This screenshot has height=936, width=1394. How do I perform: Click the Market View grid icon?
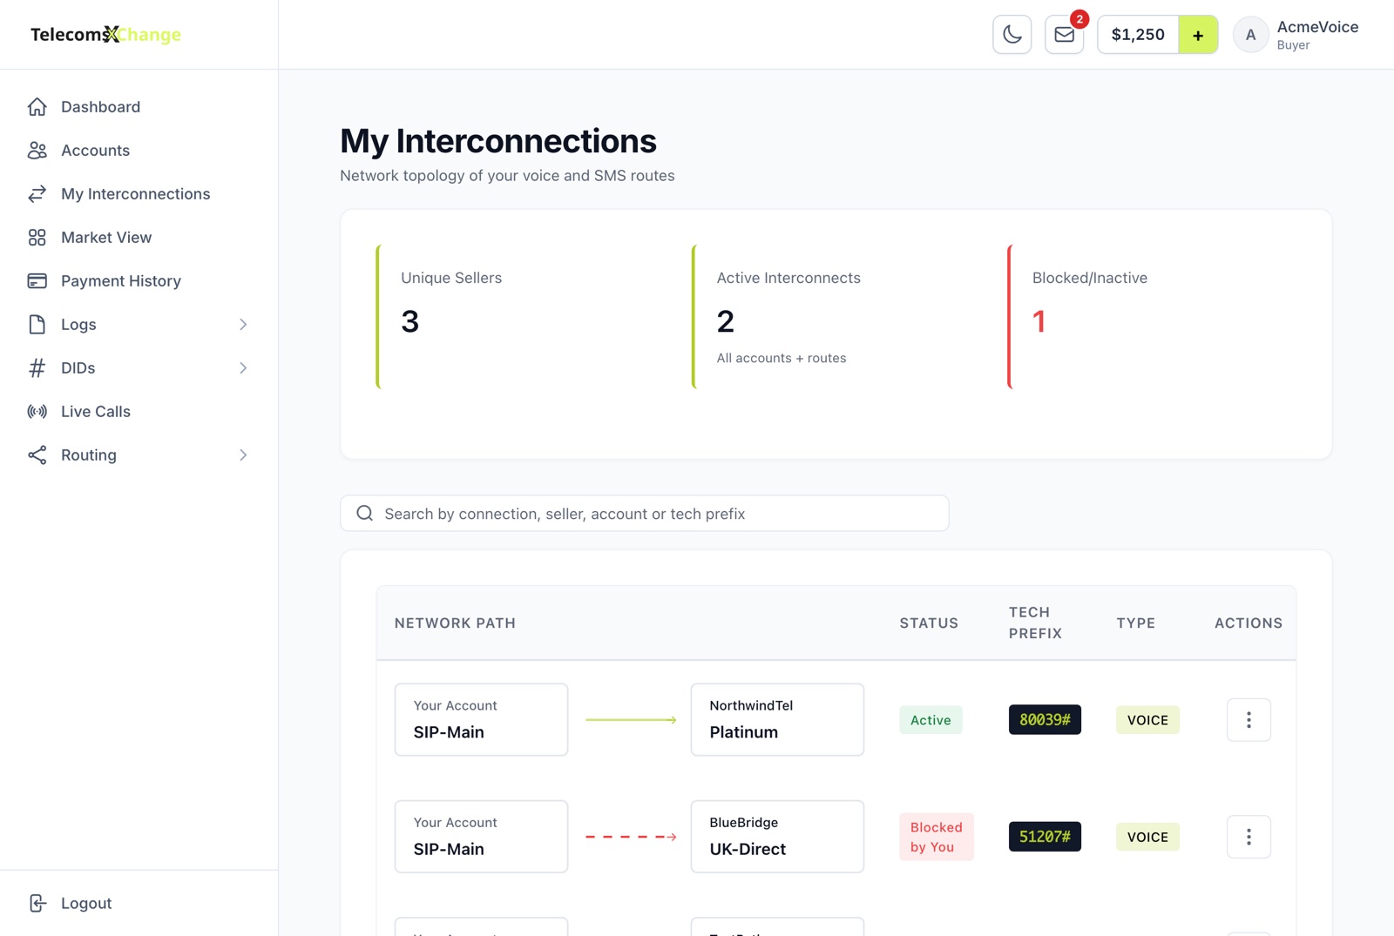[x=37, y=237]
